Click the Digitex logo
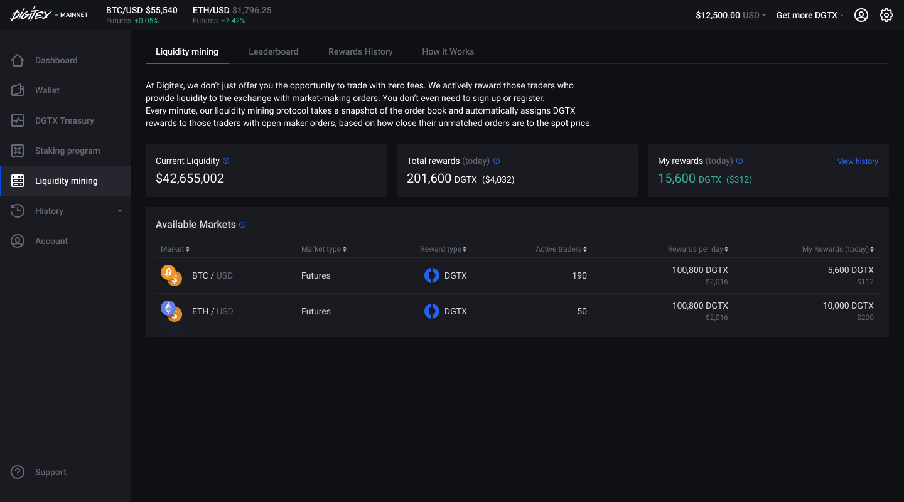This screenshot has width=904, height=502. (x=30, y=14)
